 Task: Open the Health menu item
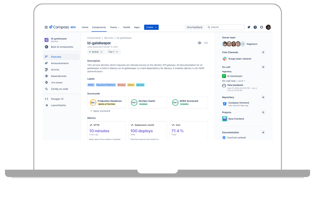[126, 27]
